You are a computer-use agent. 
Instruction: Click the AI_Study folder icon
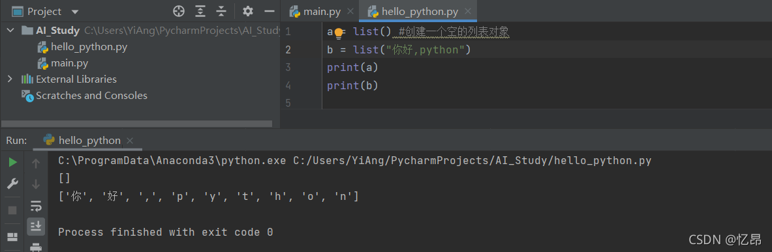point(27,31)
